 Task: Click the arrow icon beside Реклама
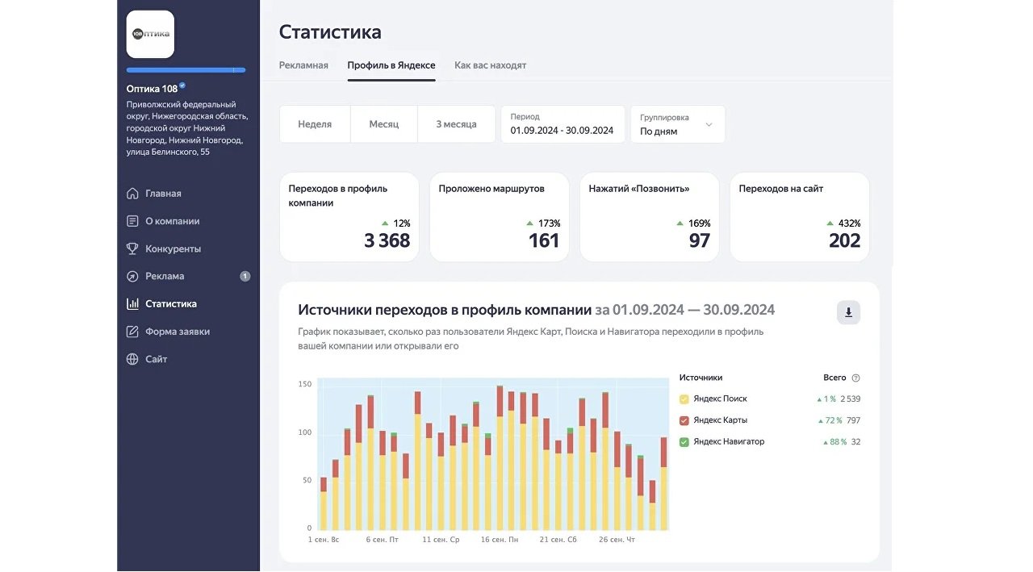[132, 277]
